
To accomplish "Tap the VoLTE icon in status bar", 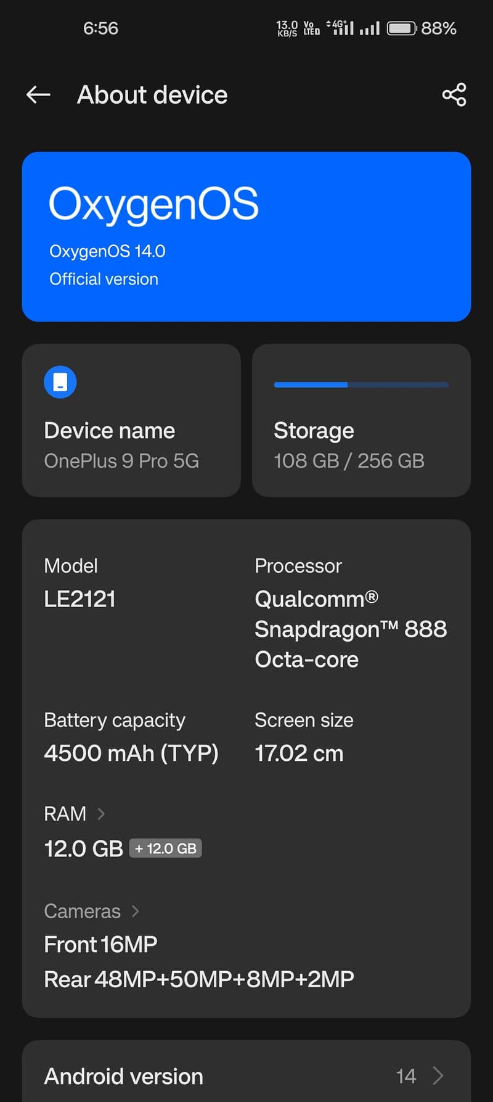I will point(311,28).
